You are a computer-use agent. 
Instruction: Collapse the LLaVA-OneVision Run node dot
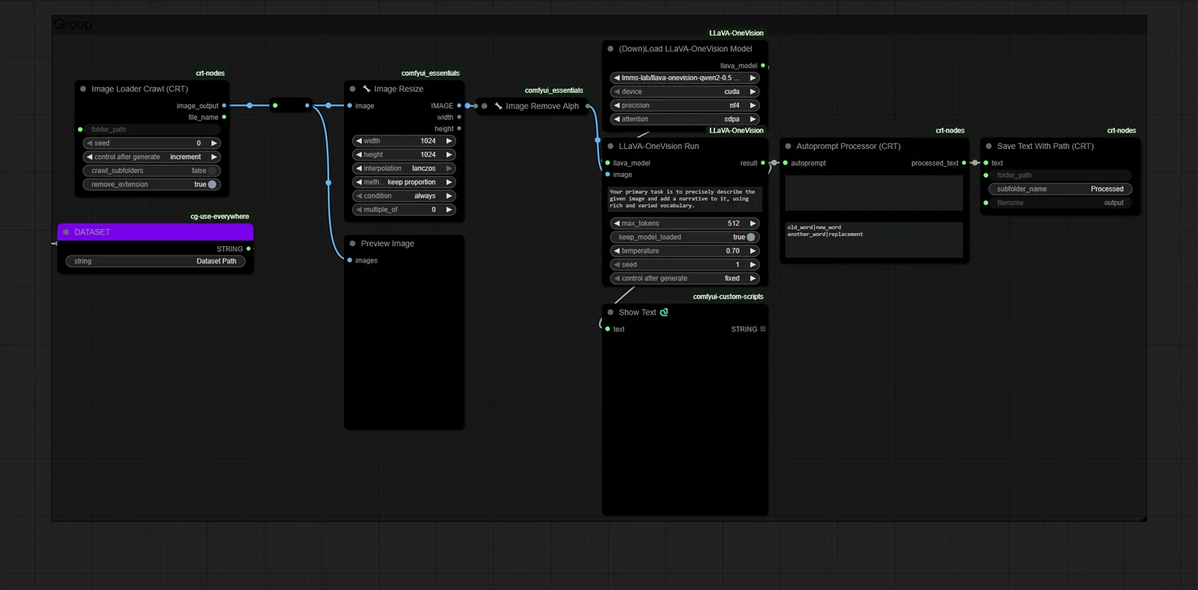click(610, 146)
